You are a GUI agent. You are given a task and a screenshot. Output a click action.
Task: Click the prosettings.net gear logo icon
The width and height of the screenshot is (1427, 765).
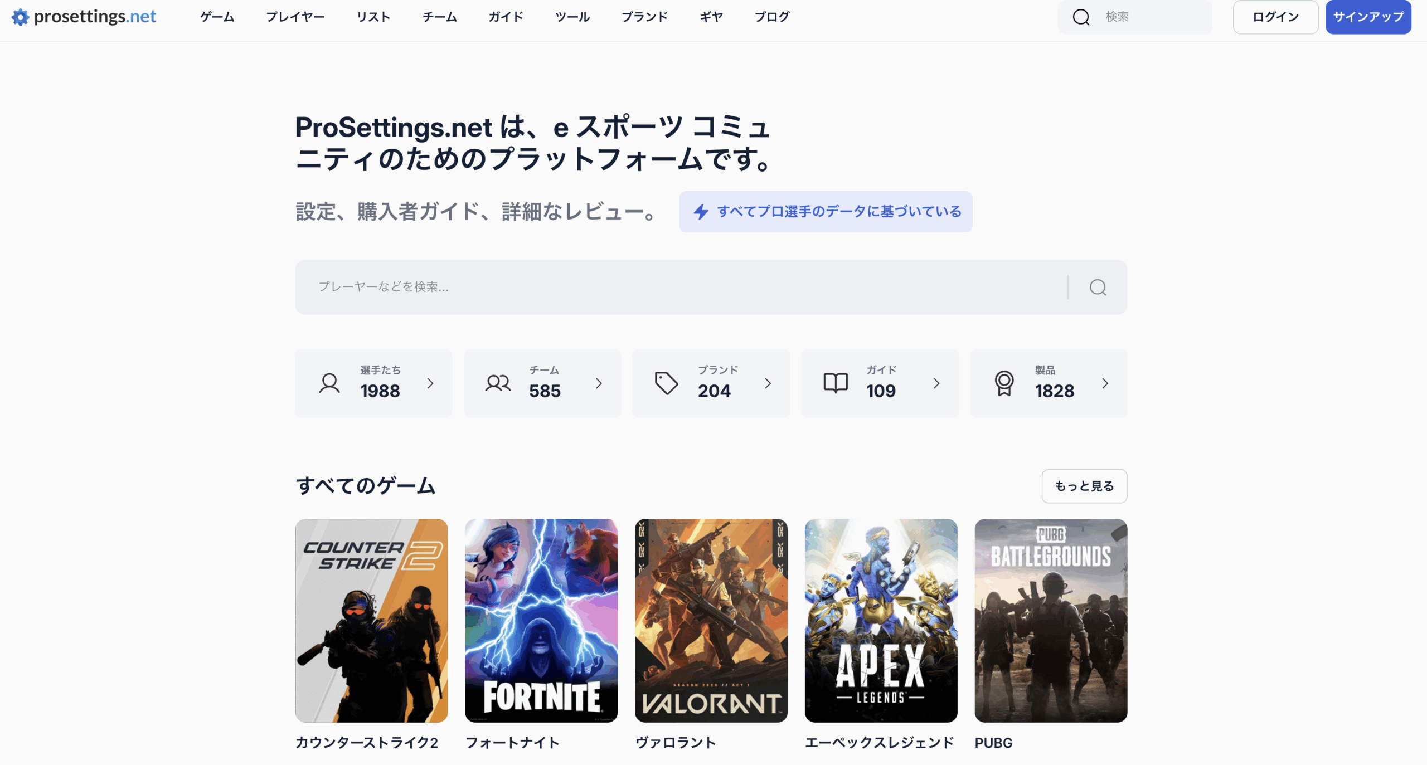pos(20,17)
